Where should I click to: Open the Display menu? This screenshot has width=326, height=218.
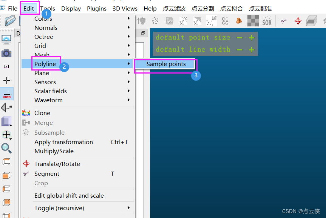pos(71,8)
